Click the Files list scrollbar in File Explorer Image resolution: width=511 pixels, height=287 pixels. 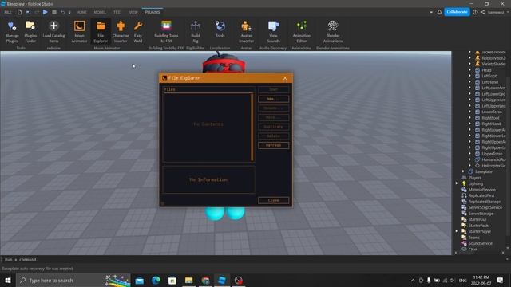252,128
